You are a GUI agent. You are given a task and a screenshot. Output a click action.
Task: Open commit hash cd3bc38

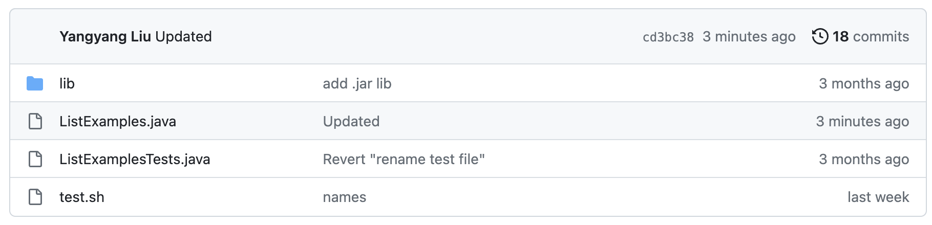coord(668,37)
